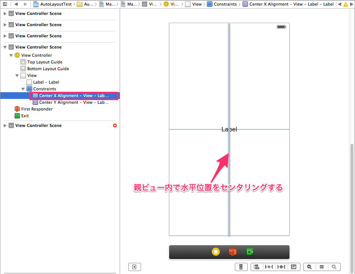Click Constraints in the jump bar
This screenshot has height=274, width=355.
pos(225,4)
